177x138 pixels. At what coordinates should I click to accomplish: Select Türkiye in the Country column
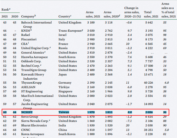point(64,87)
